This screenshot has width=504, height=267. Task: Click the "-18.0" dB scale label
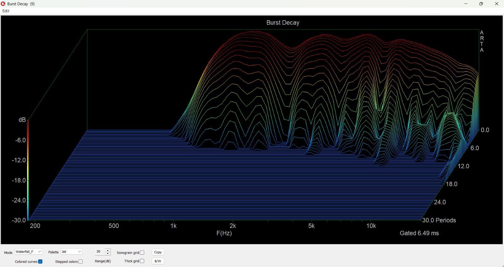(x=19, y=180)
